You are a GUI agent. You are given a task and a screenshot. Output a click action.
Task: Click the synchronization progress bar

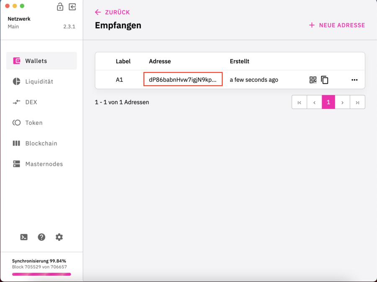41,274
